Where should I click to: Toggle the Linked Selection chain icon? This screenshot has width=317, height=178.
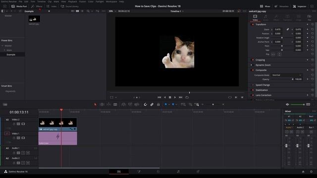click(152, 104)
